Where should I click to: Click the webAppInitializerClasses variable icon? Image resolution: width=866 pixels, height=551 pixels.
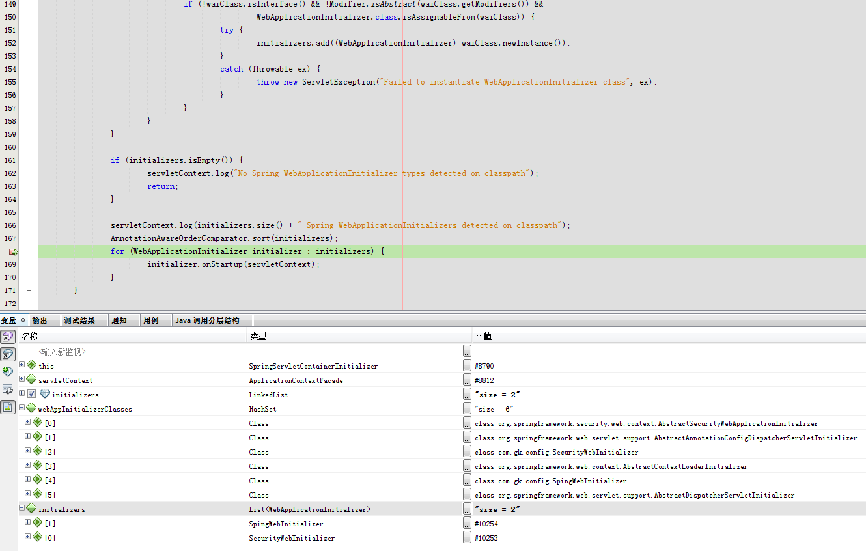point(31,408)
